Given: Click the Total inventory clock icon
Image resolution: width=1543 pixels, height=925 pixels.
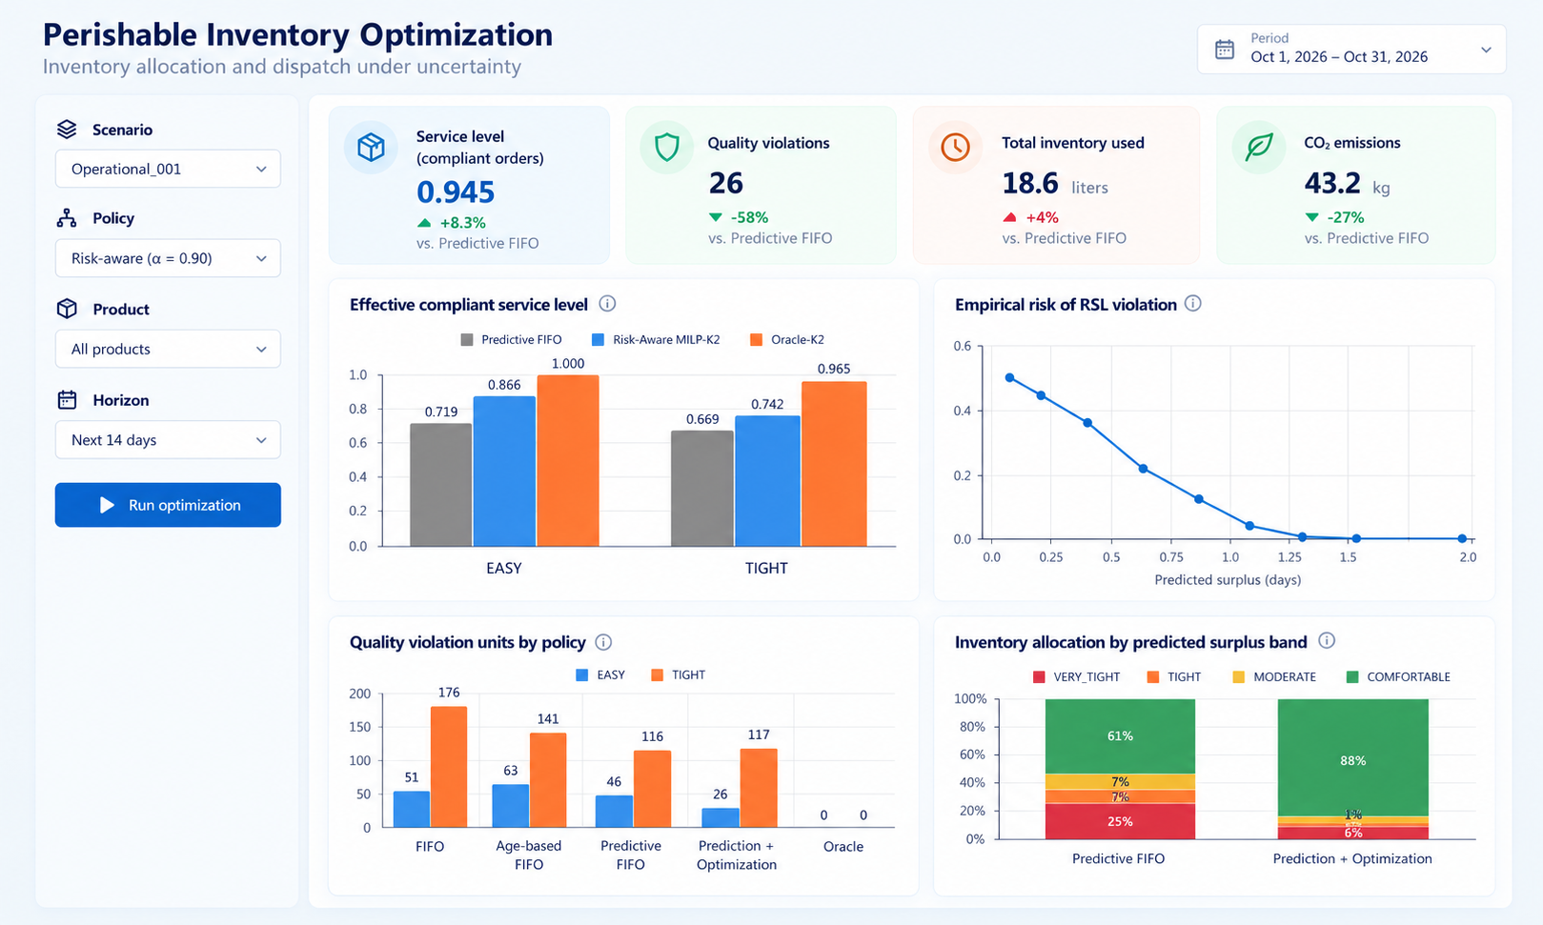Looking at the screenshot, I should [955, 147].
